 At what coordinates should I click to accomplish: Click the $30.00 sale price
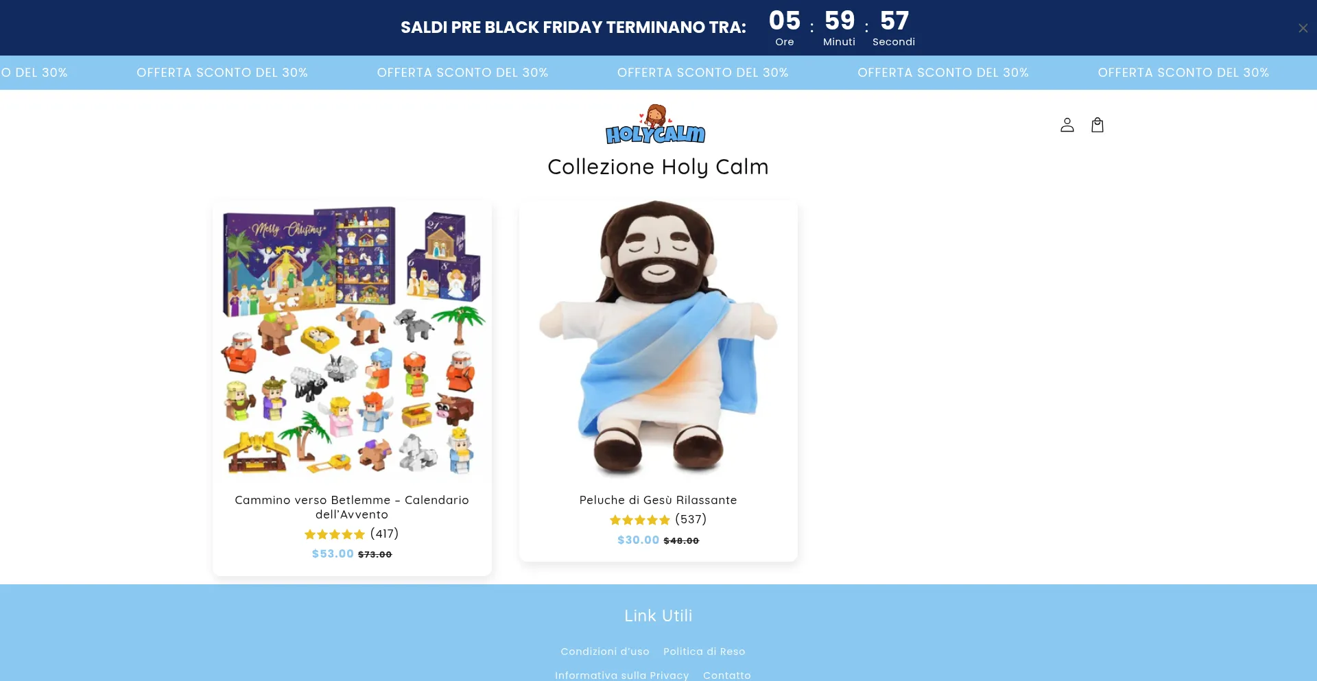638,540
